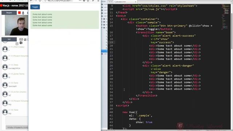Expand the second collapsed folder in Sublime sidebar
233x131 pixels.
(x=102, y=22)
